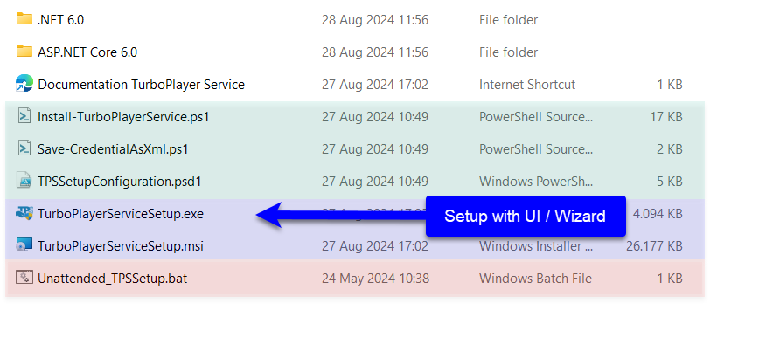Click the Install-TurboPlayerService.ps1 file name
Screen dimensions: 766x344
(123, 117)
